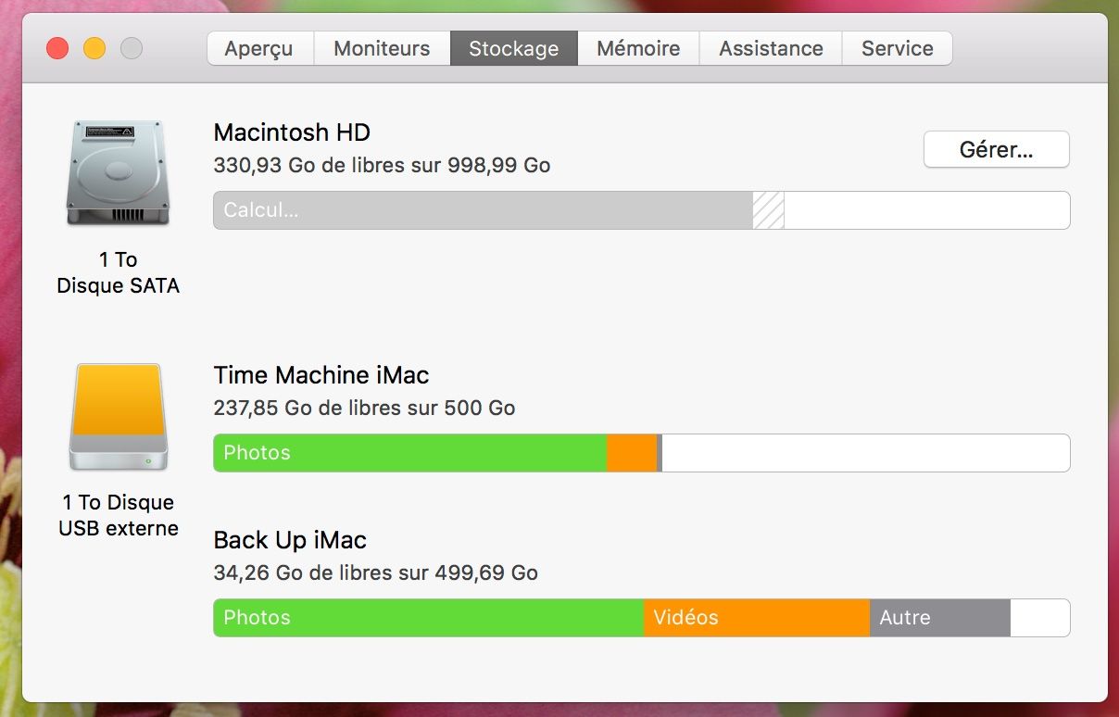Click the '1 To Disque USB externe' label
This screenshot has height=717, width=1119.
118,515
